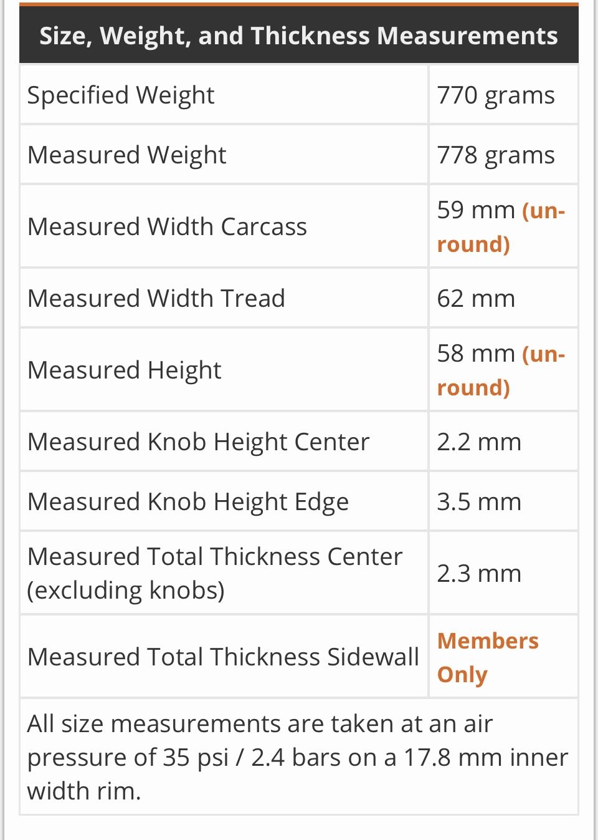Select the 62 mm tread width value
This screenshot has height=840, width=598.
(x=476, y=299)
